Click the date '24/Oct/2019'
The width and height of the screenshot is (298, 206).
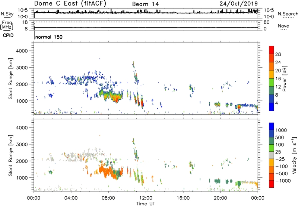(239, 3)
